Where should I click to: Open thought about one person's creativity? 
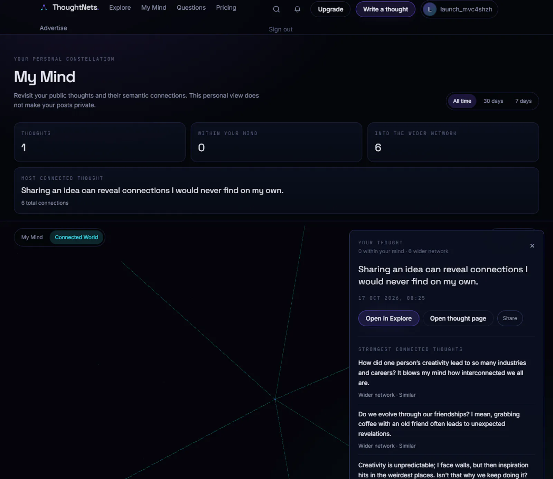click(x=442, y=373)
